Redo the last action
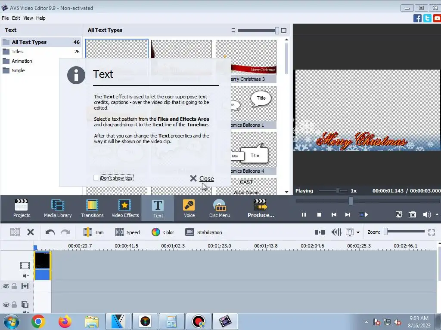 click(x=65, y=232)
